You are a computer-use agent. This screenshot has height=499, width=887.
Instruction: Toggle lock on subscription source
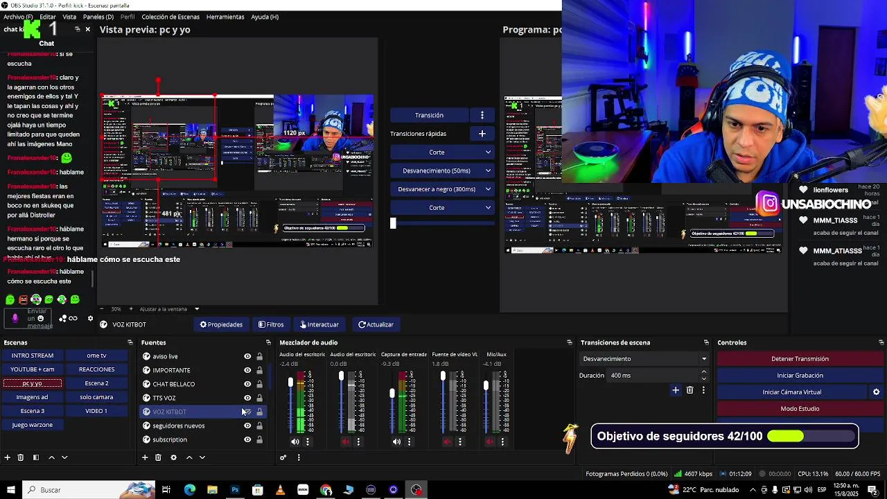(260, 439)
